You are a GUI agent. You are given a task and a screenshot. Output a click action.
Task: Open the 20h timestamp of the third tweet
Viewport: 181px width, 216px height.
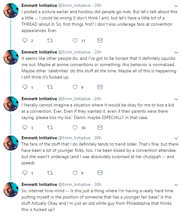[98, 99]
